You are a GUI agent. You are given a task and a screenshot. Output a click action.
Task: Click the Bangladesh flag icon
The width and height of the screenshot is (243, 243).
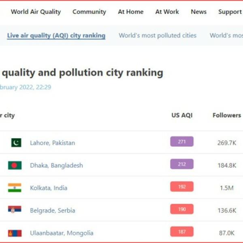pos(15,165)
